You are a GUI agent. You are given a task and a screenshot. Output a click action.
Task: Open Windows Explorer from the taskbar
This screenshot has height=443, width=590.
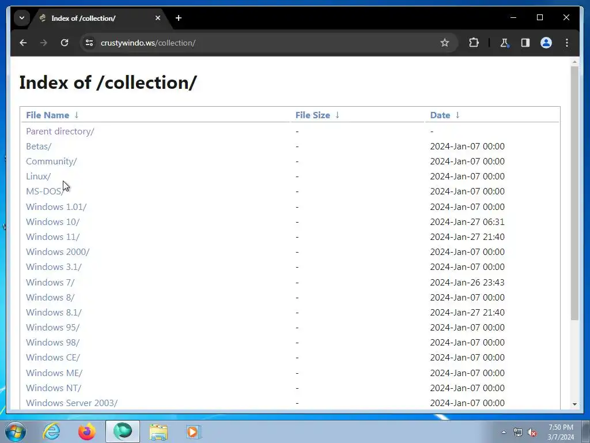click(158, 431)
